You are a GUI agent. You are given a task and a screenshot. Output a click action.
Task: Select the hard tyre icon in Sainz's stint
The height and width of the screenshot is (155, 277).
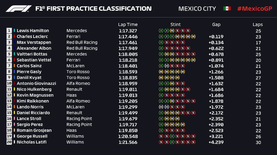166,66
